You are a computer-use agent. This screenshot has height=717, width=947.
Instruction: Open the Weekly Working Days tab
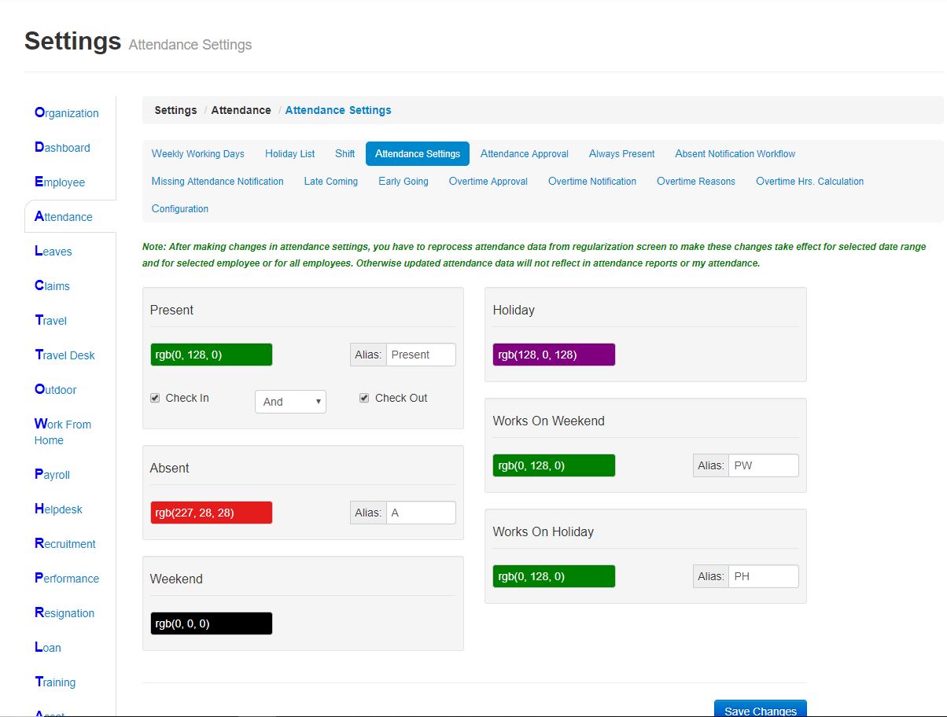(x=198, y=154)
